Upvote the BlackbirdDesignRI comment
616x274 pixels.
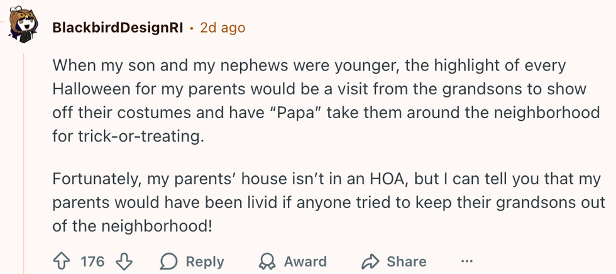[x=63, y=261]
